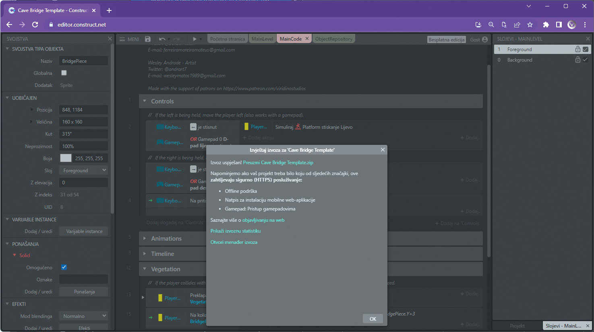Close the Slojevi layers panel
Screen dimensions: 594x332
tap(588, 39)
